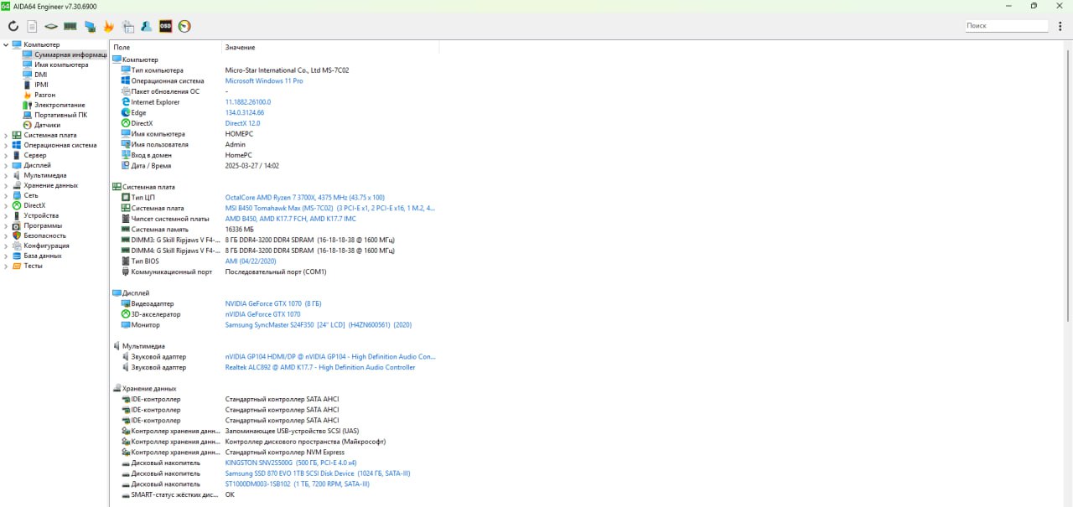The width and height of the screenshot is (1073, 507).
Task: Click the Edge version 134.0.3124.66 link
Action: [245, 112]
